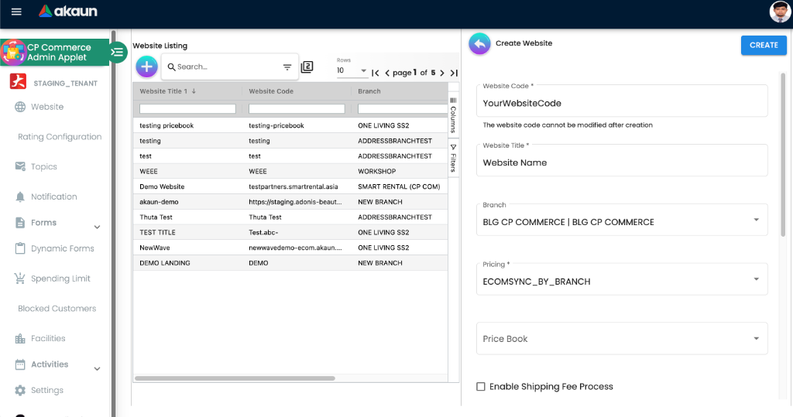Viewport: 793px width, 417px height.
Task: Change the Rows per page dropdown
Action: 352,71
